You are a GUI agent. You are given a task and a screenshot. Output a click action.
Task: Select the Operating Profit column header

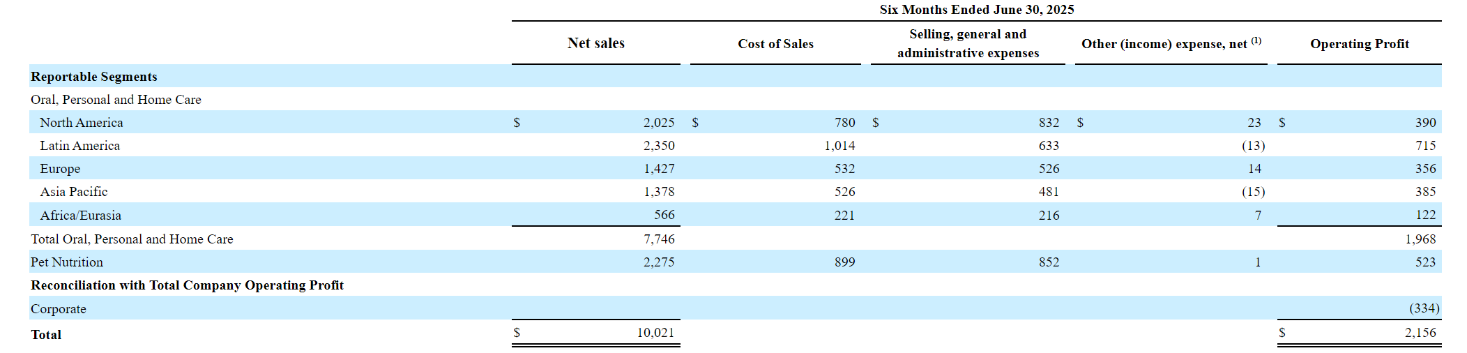pyautogui.click(x=1359, y=44)
